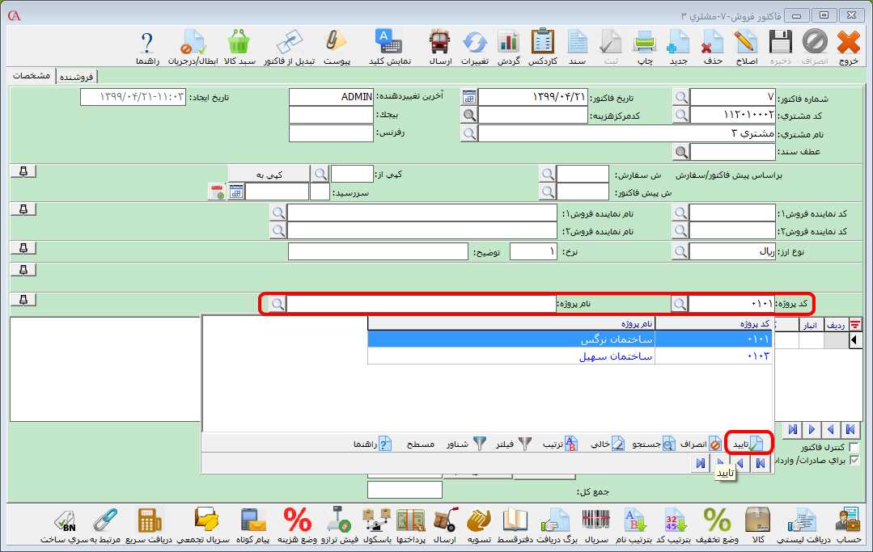This screenshot has width=873, height=552.
Task: Open the وضع تخفیف percent icon
Action: coord(717,519)
